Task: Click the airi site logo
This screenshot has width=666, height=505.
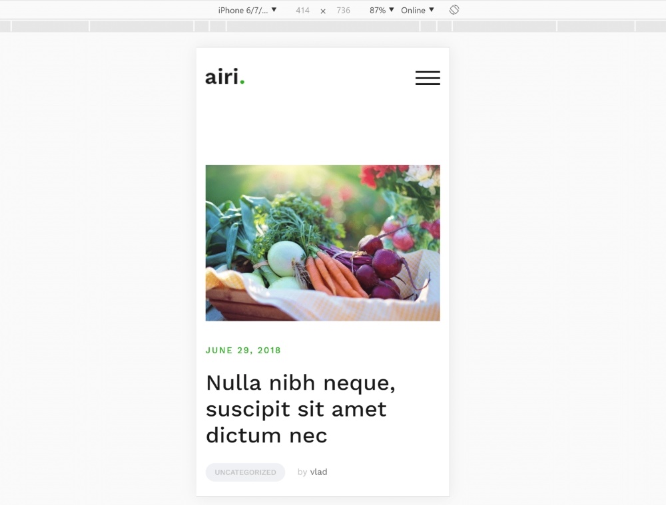Action: point(224,77)
